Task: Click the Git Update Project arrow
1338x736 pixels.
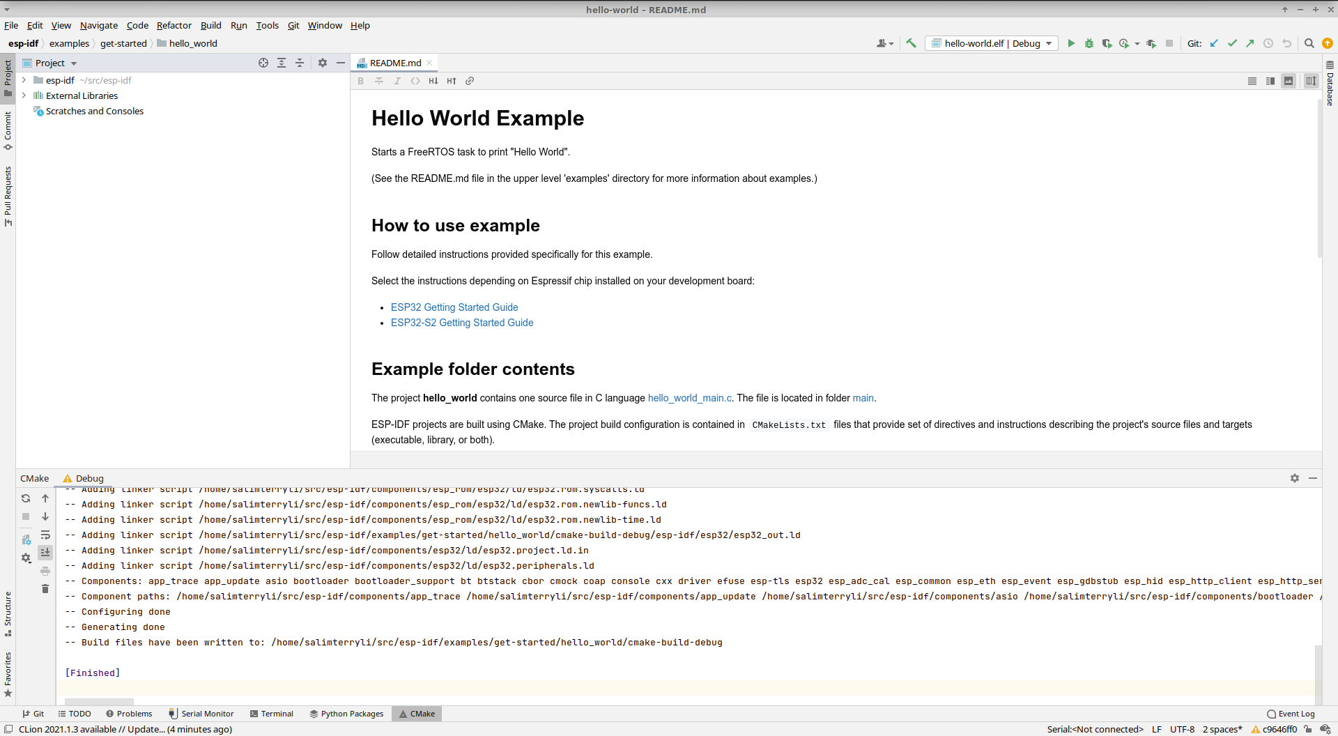Action: (1214, 43)
